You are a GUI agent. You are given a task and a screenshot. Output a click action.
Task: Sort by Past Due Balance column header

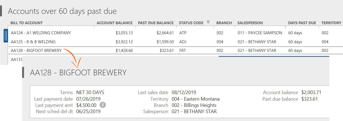tap(156, 23)
